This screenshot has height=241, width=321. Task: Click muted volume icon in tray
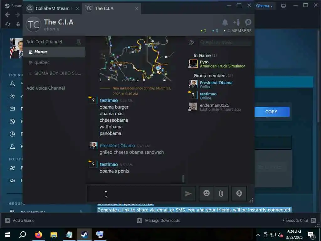pos(280,235)
